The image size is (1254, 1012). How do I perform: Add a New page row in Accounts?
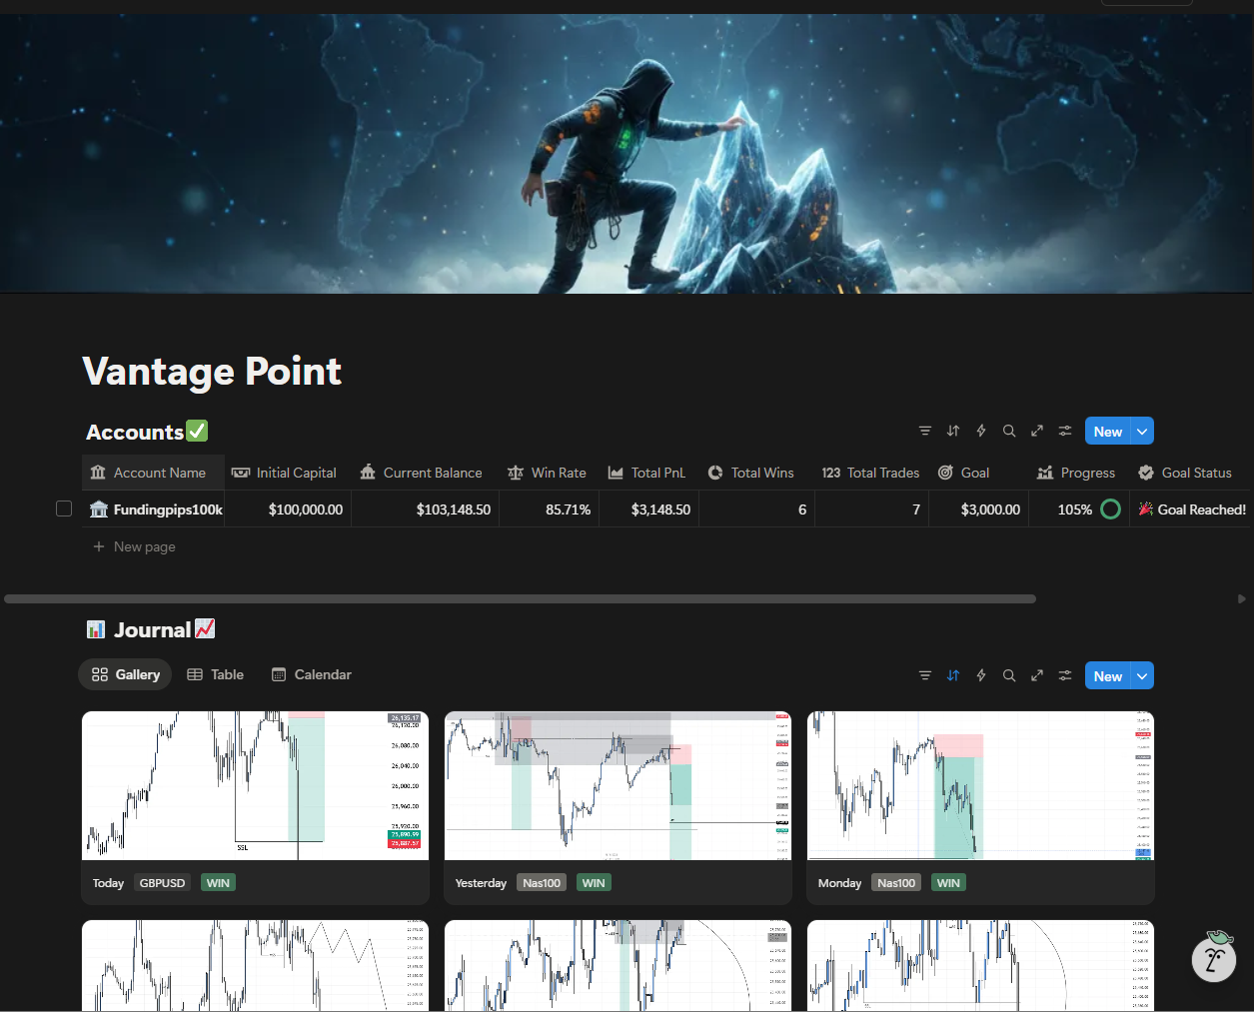(134, 546)
